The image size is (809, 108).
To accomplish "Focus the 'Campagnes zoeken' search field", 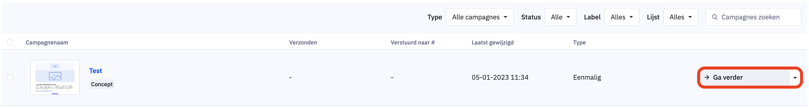I will coord(753,17).
